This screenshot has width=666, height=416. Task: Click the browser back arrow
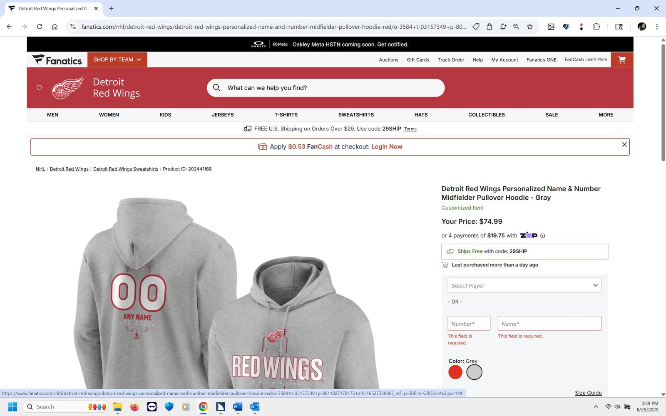click(x=9, y=27)
